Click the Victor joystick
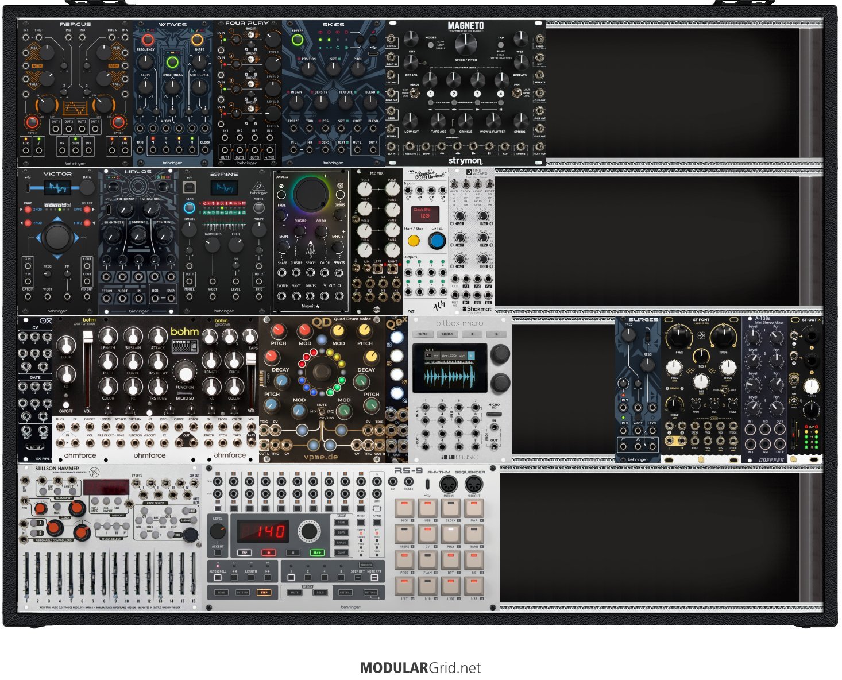This screenshot has height=680, width=842. click(x=57, y=237)
